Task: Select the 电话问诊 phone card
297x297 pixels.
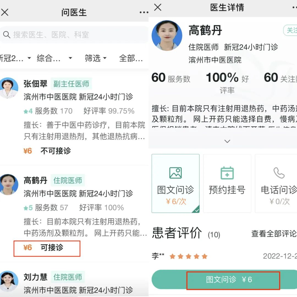Action: [x=276, y=183]
